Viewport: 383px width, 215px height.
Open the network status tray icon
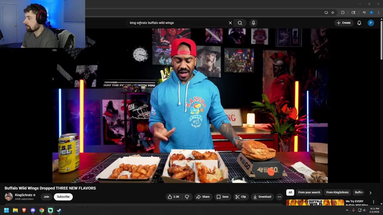tap(360, 210)
